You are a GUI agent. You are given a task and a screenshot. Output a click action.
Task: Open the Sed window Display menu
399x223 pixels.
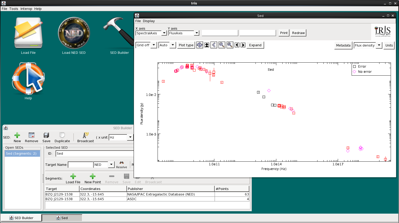[149, 21]
